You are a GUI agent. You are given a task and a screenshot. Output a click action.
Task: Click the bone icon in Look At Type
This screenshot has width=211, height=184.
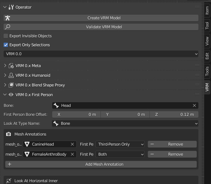56,123
